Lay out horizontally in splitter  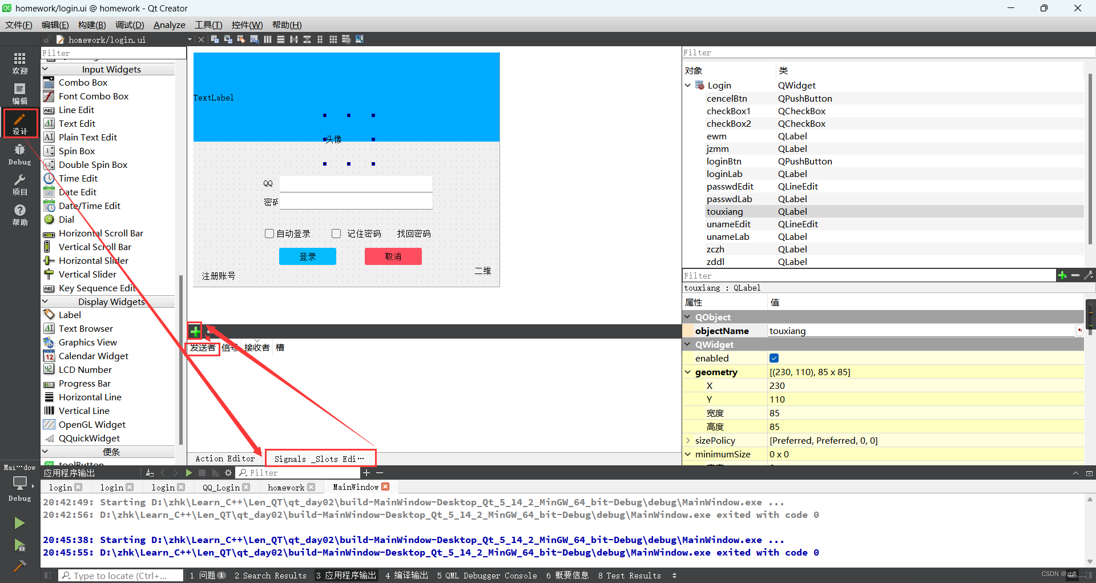(293, 39)
